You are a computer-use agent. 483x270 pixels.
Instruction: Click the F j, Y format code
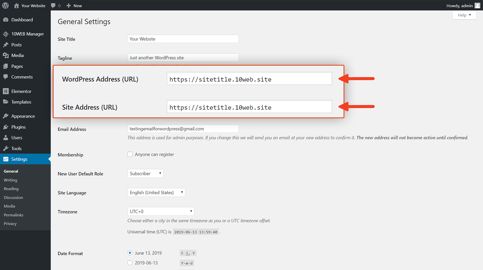pos(188,253)
